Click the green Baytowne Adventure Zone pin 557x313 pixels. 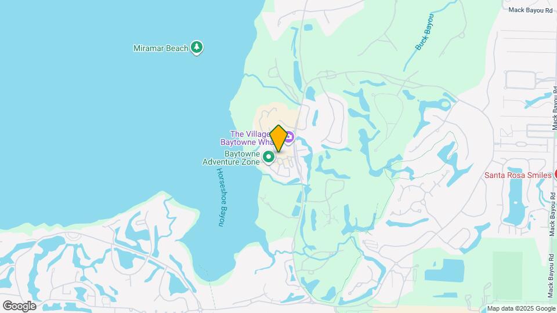[269, 157]
